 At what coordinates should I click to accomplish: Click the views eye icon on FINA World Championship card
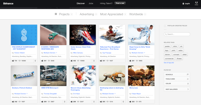pos(20,61)
